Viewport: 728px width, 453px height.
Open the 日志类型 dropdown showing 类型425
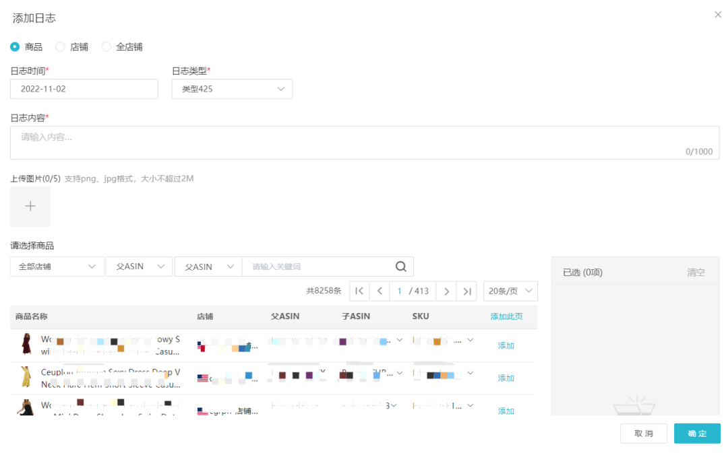click(x=232, y=89)
